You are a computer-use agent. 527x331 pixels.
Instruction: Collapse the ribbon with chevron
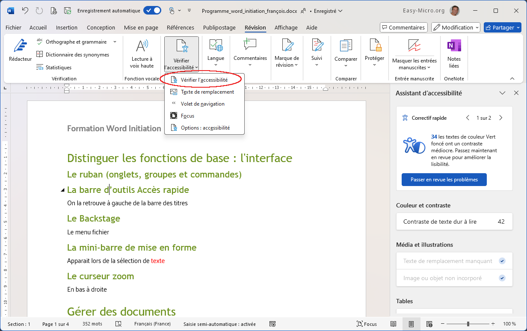pyautogui.click(x=512, y=79)
